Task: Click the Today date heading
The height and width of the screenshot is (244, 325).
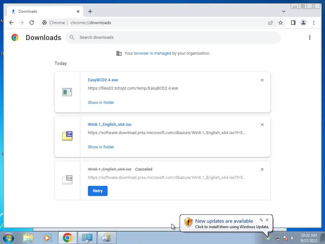Action: [61, 63]
